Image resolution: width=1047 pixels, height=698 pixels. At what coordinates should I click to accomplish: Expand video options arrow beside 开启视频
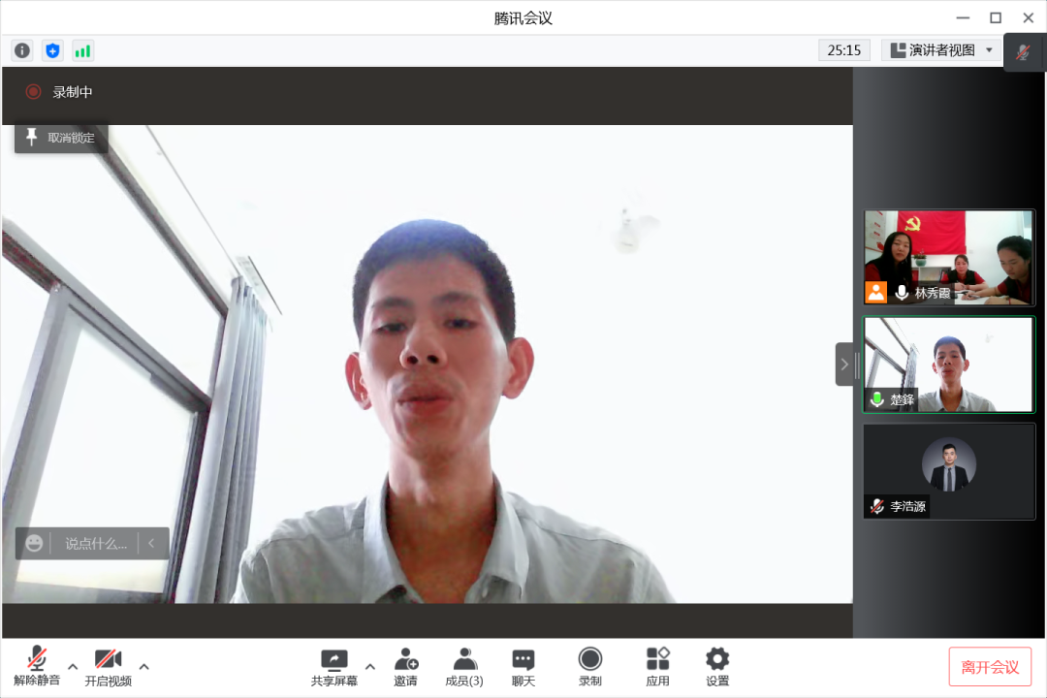(144, 666)
